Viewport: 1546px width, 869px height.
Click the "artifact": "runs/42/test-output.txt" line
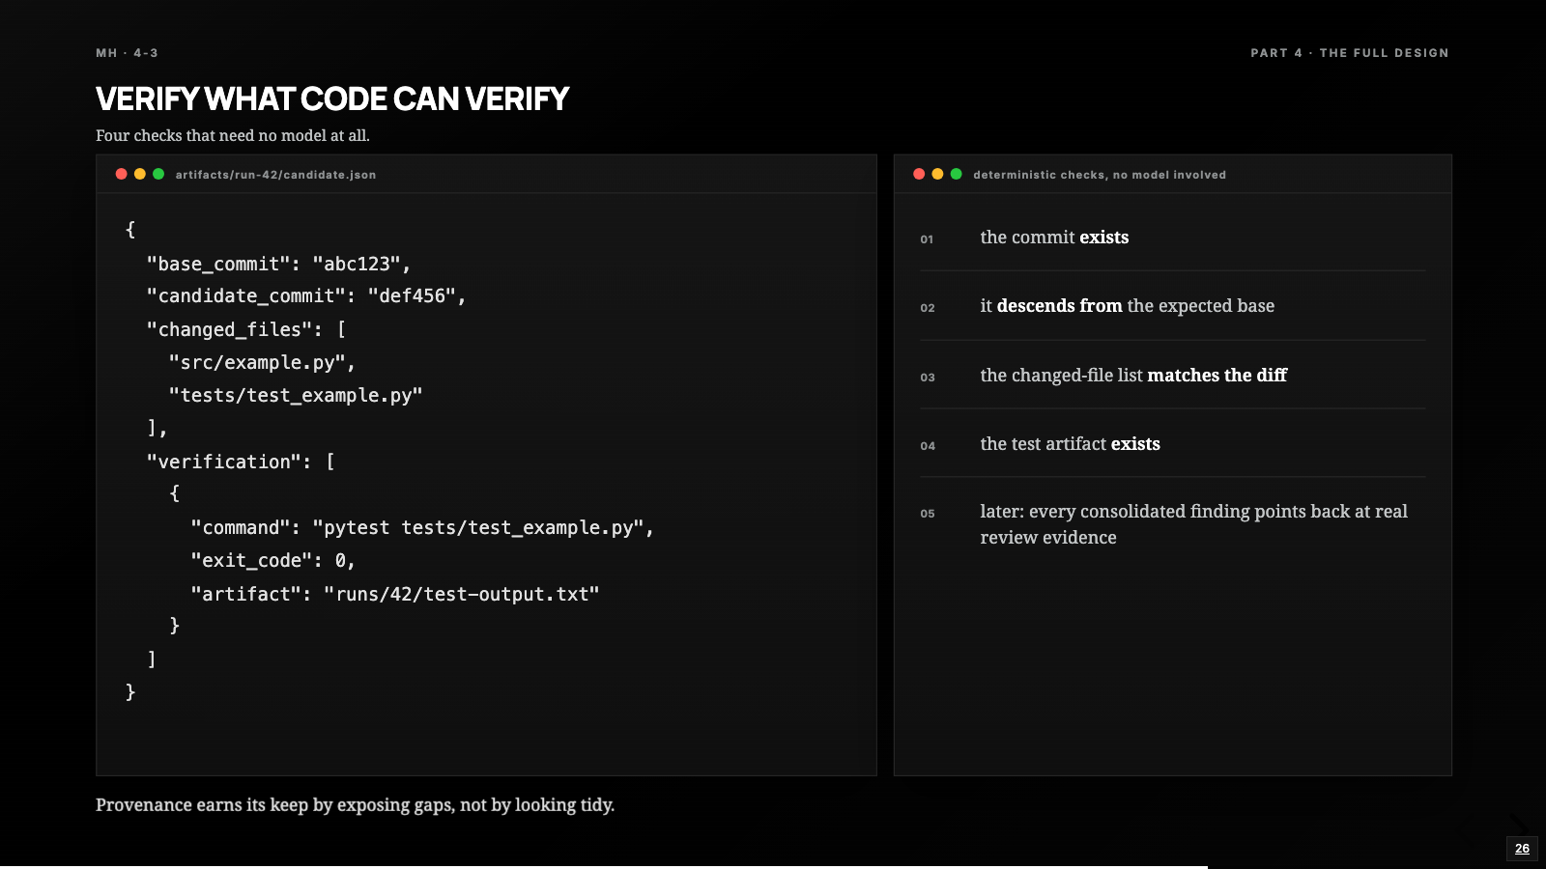tap(395, 594)
